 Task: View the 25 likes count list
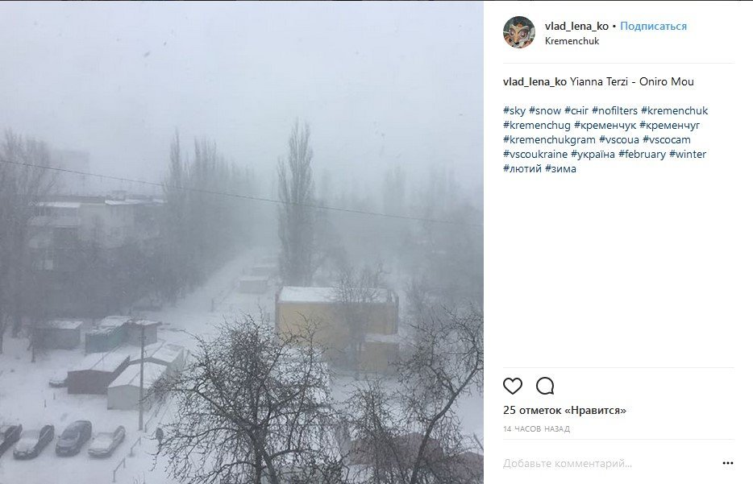[564, 411]
